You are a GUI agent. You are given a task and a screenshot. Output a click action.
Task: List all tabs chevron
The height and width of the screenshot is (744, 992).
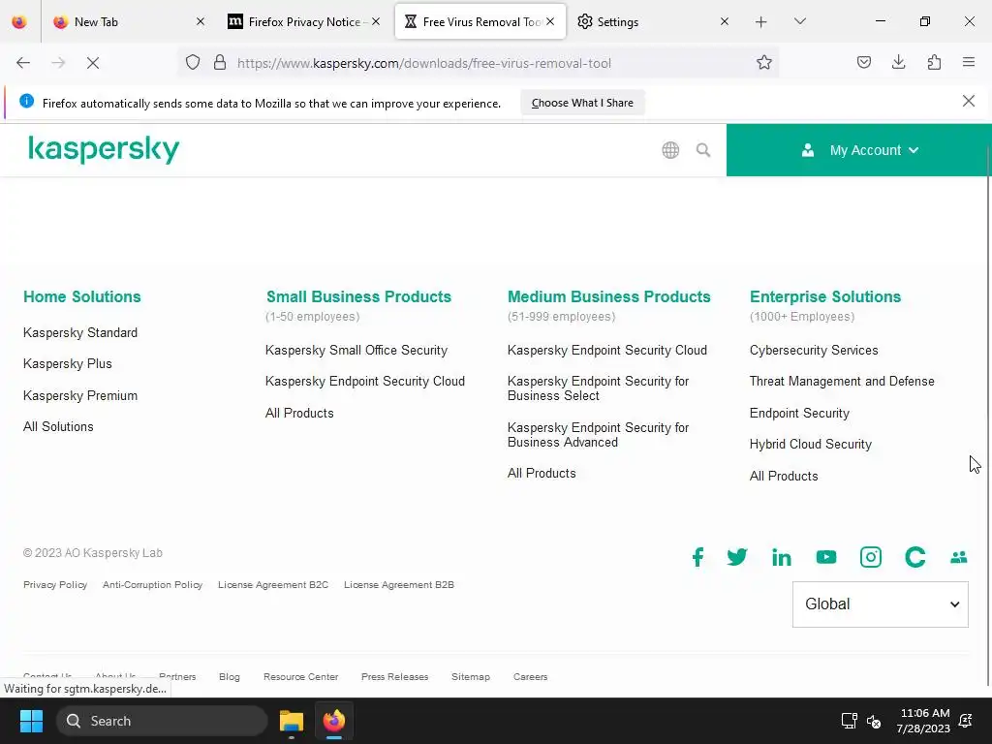799,21
